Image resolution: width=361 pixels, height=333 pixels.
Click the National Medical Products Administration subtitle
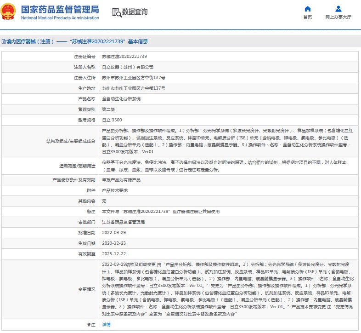60,18
